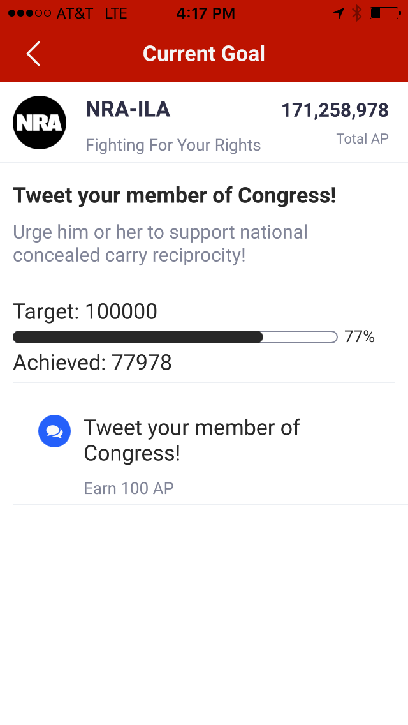This screenshot has height=725, width=408.
Task: Open the NRA circular logo
Action: coord(40,123)
